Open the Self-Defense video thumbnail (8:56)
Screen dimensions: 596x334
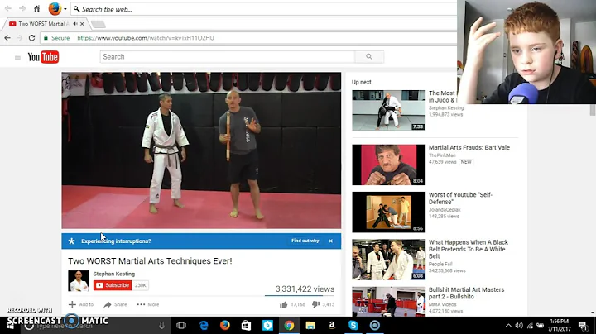388,212
